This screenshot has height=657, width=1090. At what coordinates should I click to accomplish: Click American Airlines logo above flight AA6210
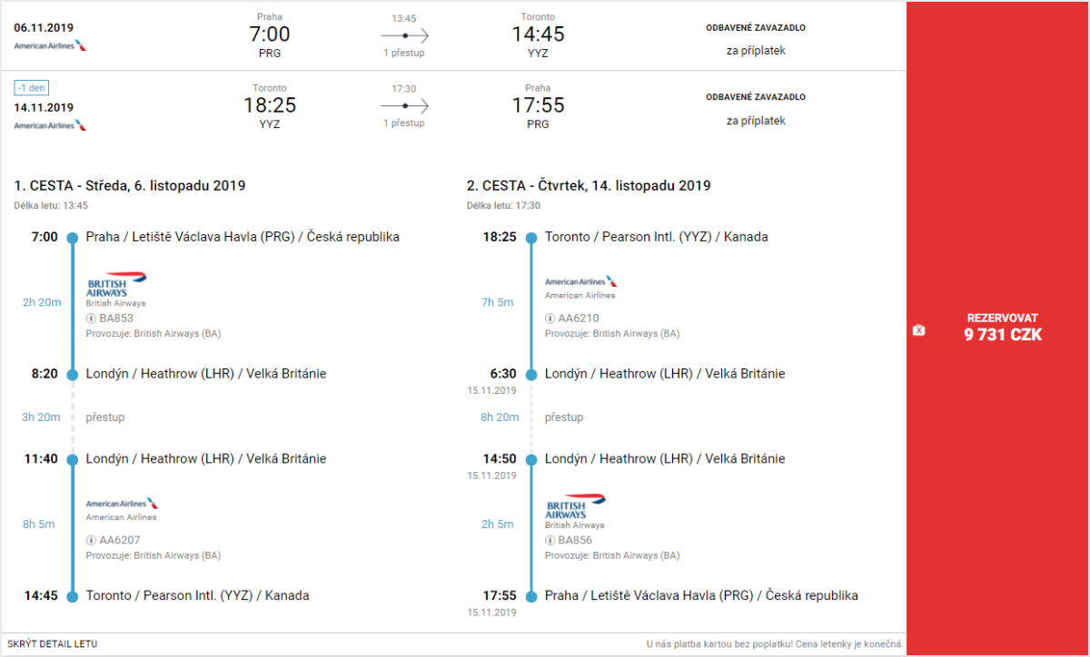[x=580, y=281]
